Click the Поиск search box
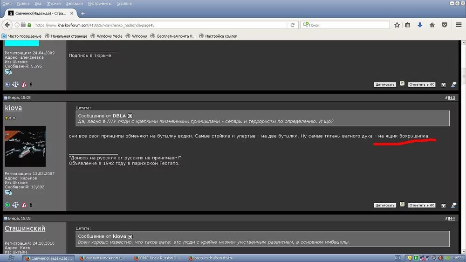This screenshot has width=466, height=262. pos(345,25)
